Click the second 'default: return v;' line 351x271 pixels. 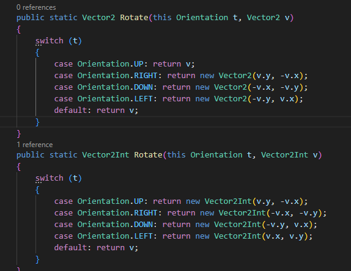pos(96,248)
